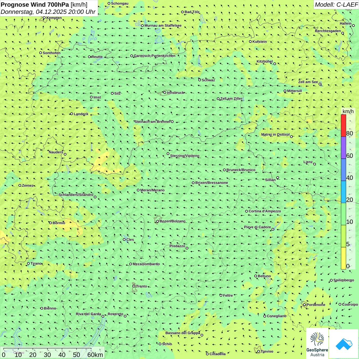Click the Tirano location marker

28,264
